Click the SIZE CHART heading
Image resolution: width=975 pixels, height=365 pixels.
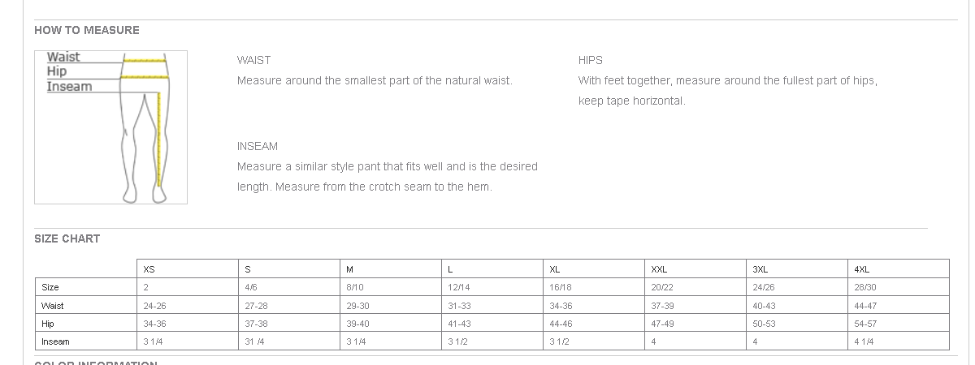[67, 238]
